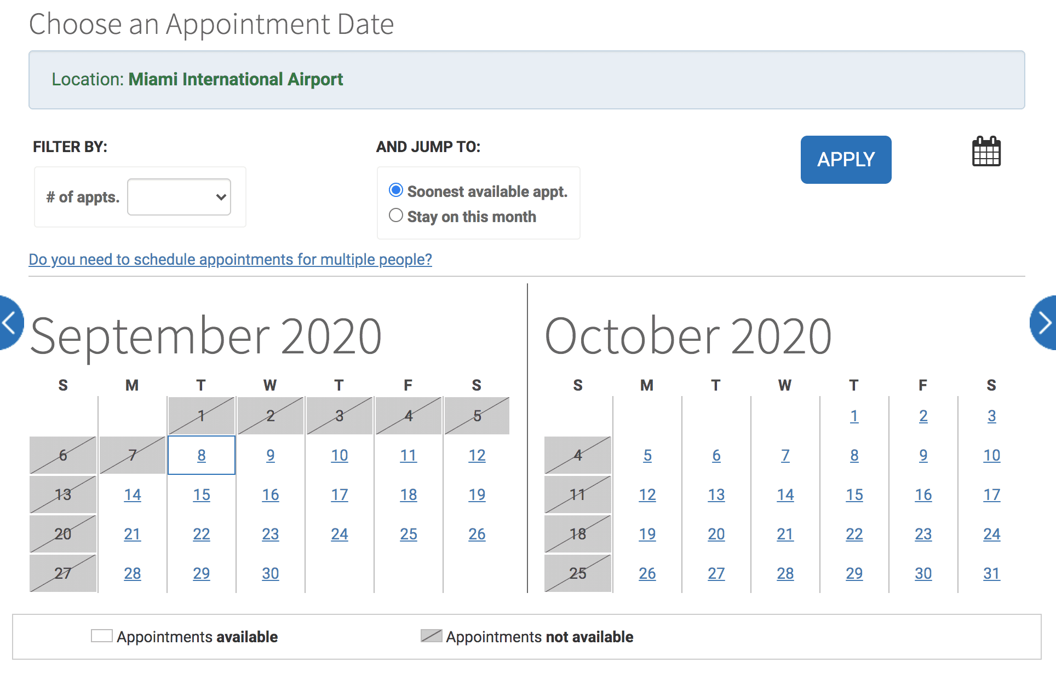1056x686 pixels.
Task: Select September 15 appointment date
Action: click(x=202, y=495)
